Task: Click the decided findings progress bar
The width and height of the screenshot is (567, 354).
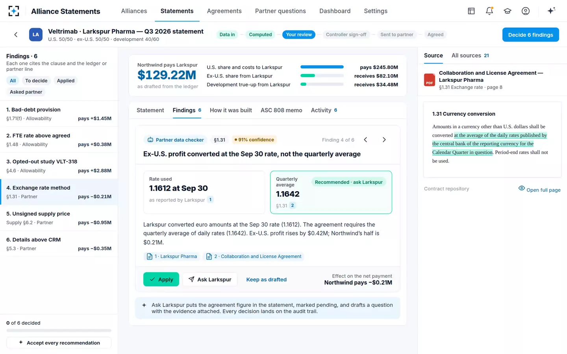Action: [x=59, y=330]
